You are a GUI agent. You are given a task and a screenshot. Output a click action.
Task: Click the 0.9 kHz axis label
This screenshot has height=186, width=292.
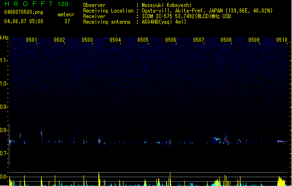4,107
